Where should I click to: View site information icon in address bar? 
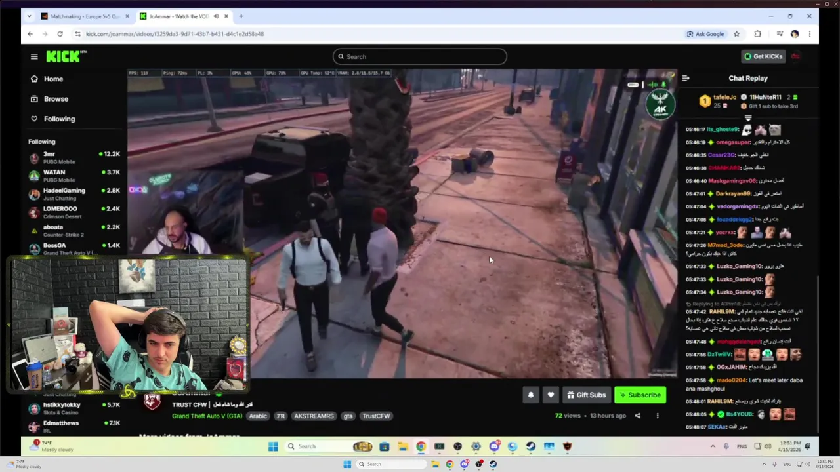pos(77,33)
